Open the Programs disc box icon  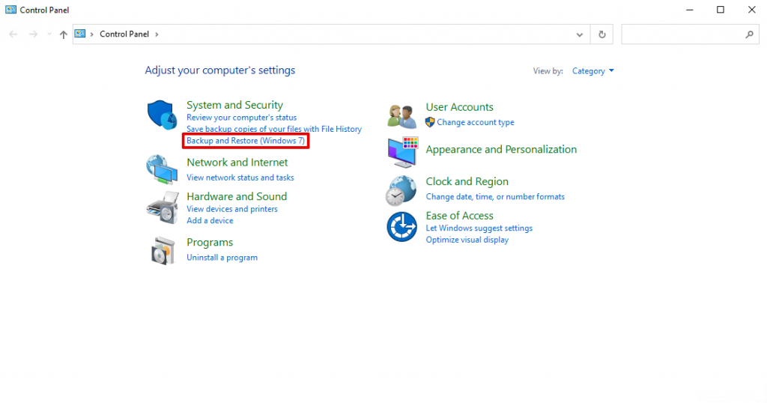click(163, 251)
